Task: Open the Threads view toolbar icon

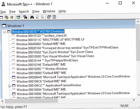Action: tap(12, 17)
